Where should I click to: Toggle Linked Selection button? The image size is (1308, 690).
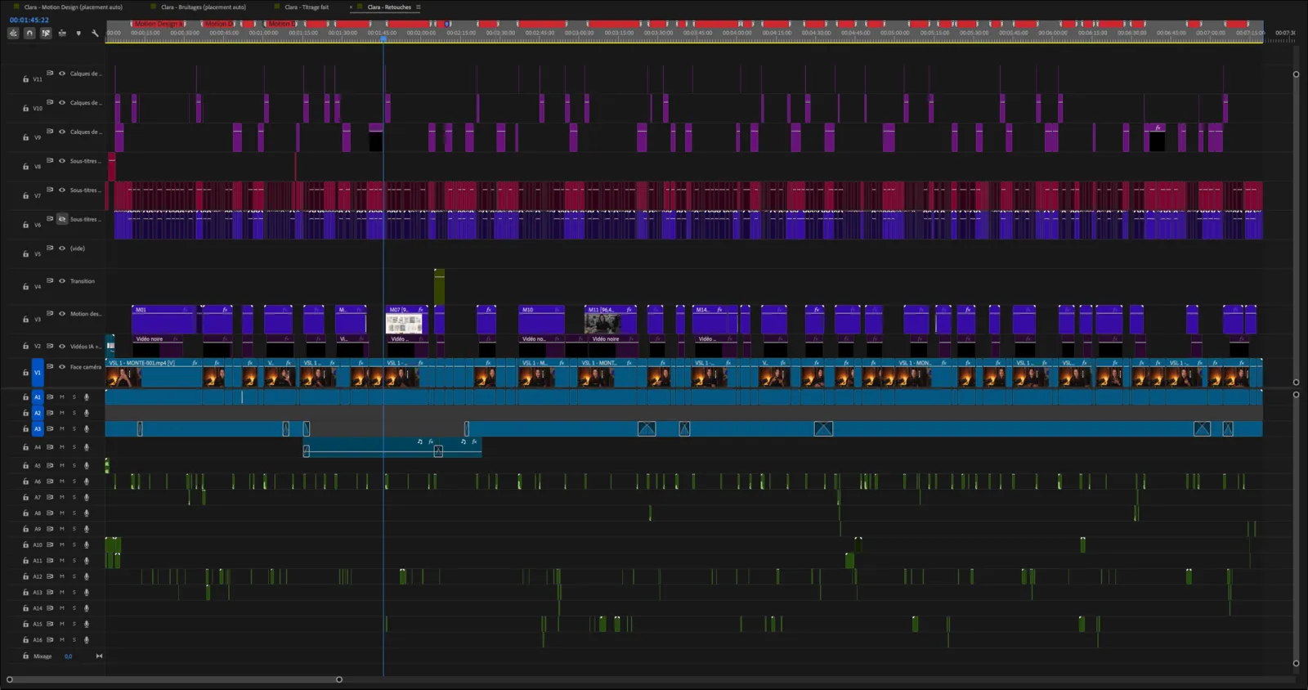click(46, 34)
